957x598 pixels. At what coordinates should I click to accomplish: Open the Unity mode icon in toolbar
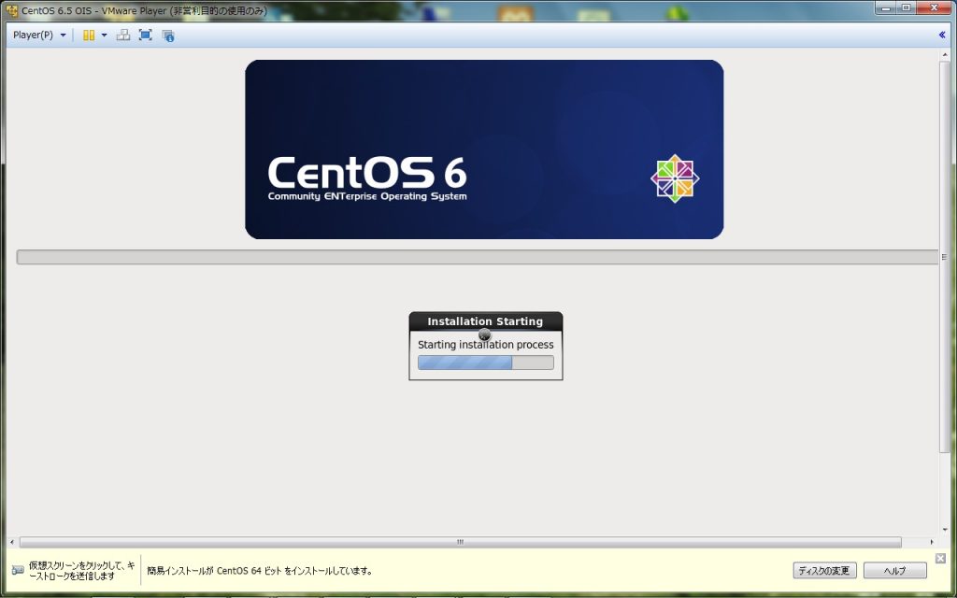click(168, 36)
